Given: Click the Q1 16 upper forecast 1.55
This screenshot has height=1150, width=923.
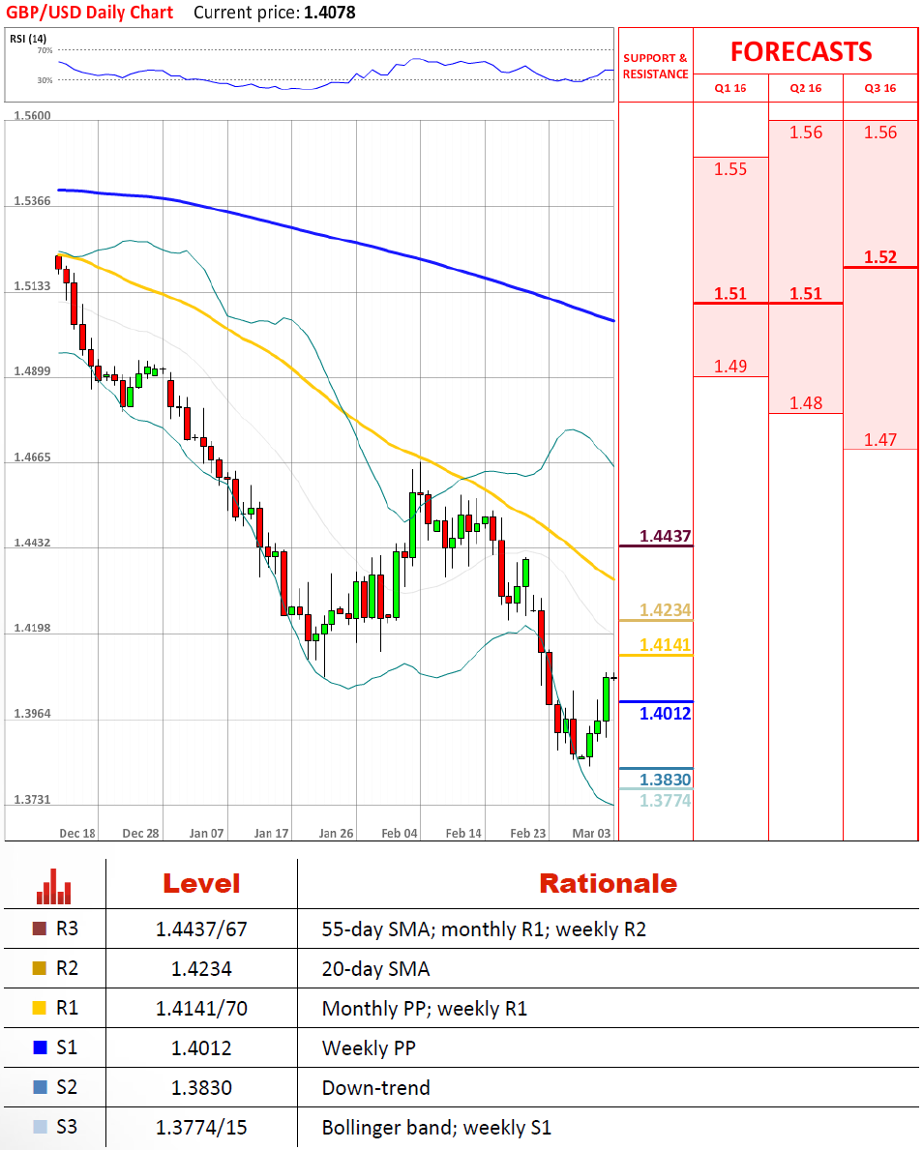Looking at the screenshot, I should pyautogui.click(x=730, y=169).
